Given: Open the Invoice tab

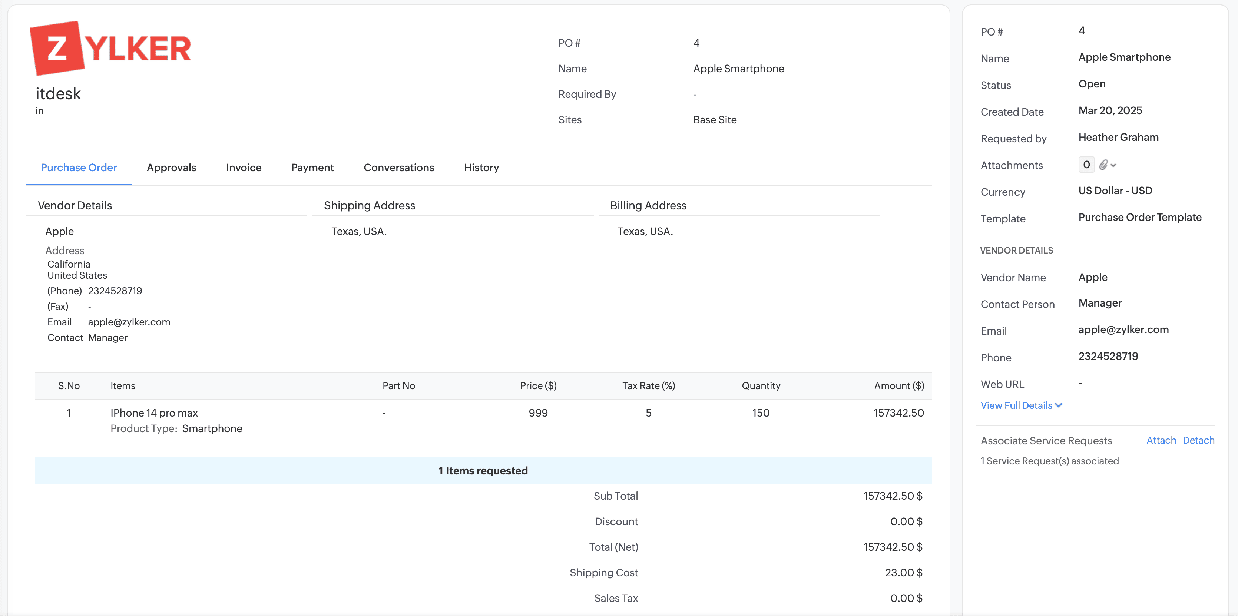Looking at the screenshot, I should pyautogui.click(x=244, y=168).
